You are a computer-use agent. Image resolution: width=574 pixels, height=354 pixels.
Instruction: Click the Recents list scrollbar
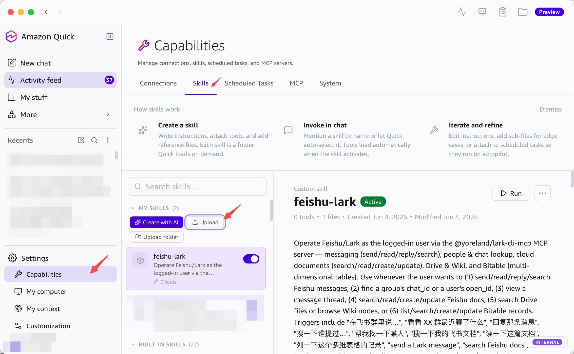(x=116, y=155)
